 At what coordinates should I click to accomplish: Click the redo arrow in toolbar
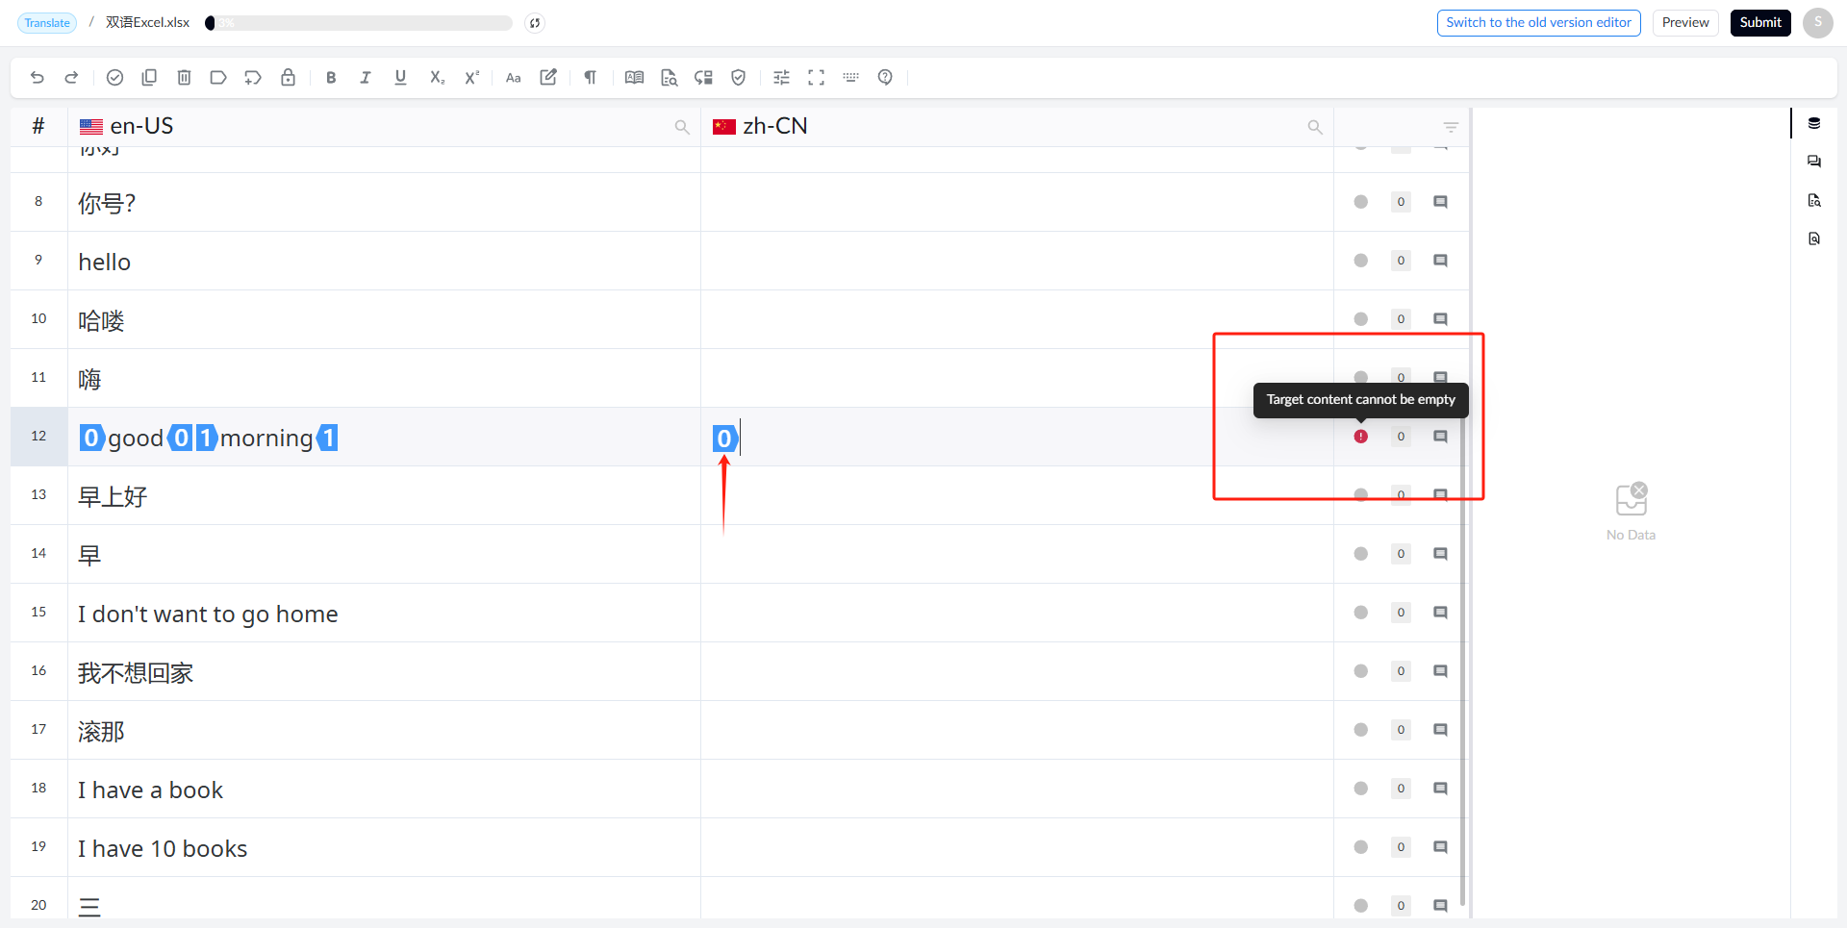[x=71, y=77]
